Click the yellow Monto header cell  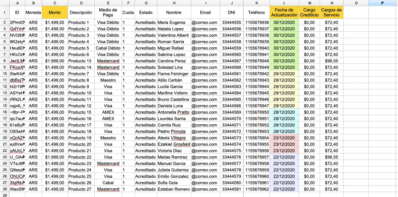pos(55,12)
